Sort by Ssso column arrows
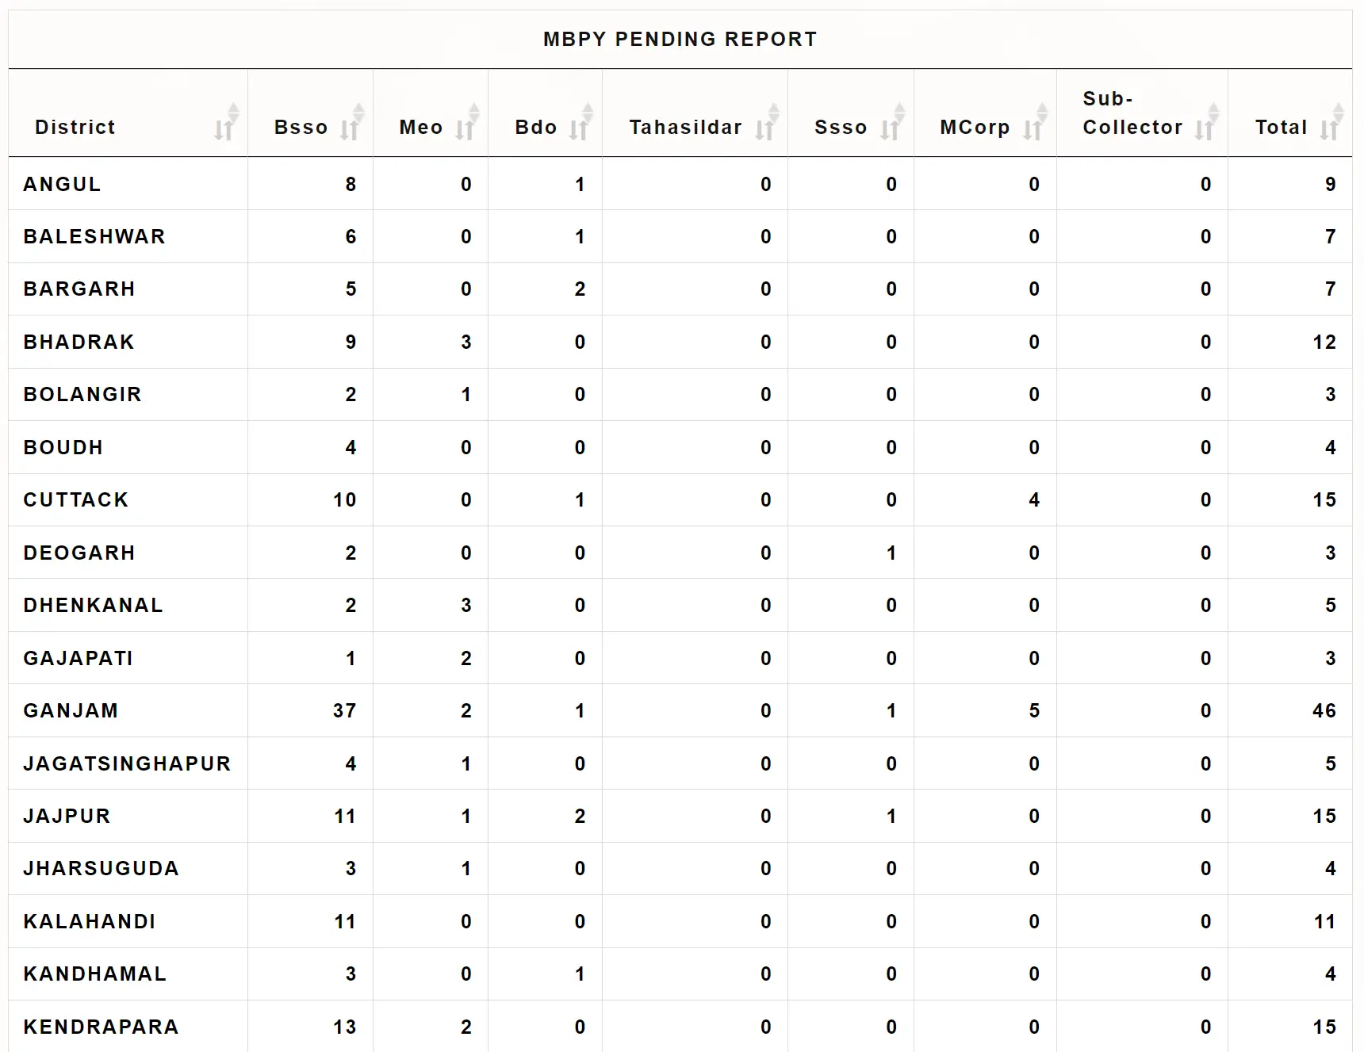This screenshot has width=1364, height=1052. pos(893,122)
